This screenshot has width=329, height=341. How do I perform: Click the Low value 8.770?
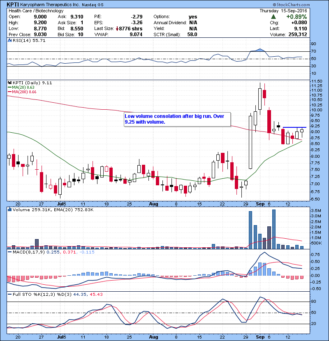(x=40, y=28)
